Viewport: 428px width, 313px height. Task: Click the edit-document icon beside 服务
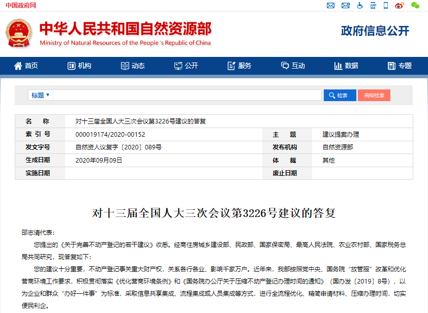pyautogui.click(x=231, y=66)
